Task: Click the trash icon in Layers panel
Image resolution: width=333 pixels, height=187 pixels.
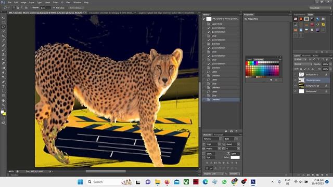Action: pyautogui.click(x=327, y=175)
